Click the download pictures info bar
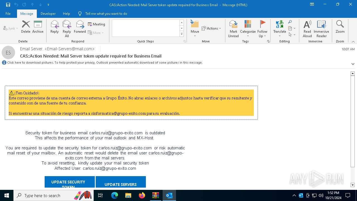This screenshot has height=201, width=357. 105,63
